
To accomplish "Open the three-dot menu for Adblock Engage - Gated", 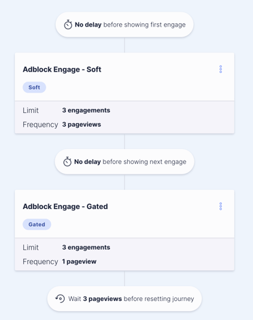I will click(x=220, y=206).
